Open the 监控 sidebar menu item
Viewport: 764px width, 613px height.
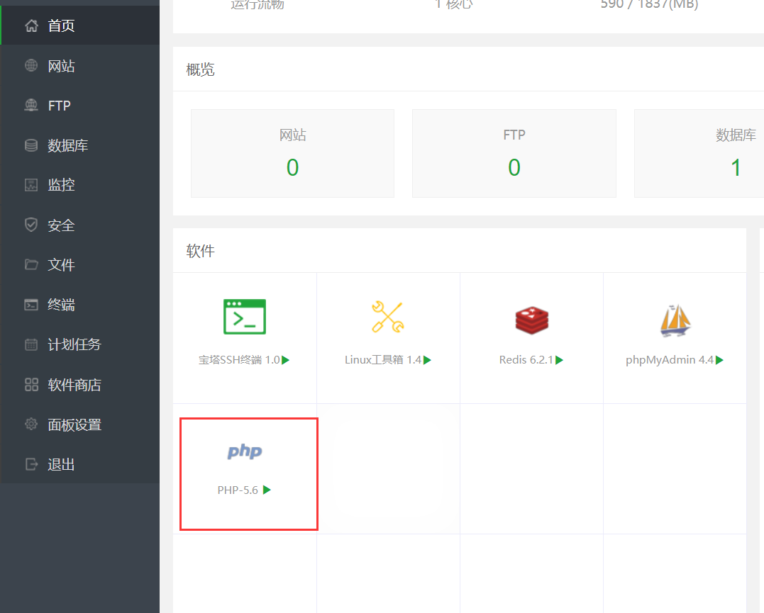(80, 185)
